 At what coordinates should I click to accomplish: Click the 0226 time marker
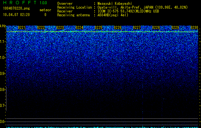click(118, 28)
